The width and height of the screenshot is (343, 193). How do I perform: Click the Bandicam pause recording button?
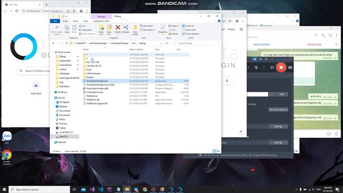tap(272, 68)
